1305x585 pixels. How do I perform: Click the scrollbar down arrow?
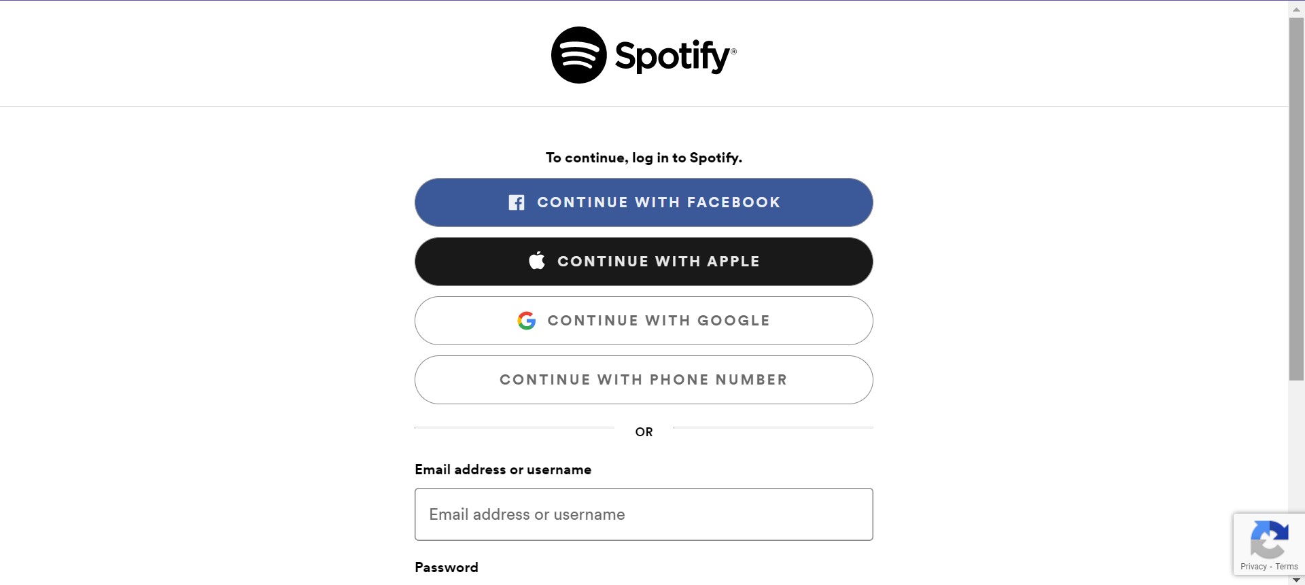pos(1295,578)
